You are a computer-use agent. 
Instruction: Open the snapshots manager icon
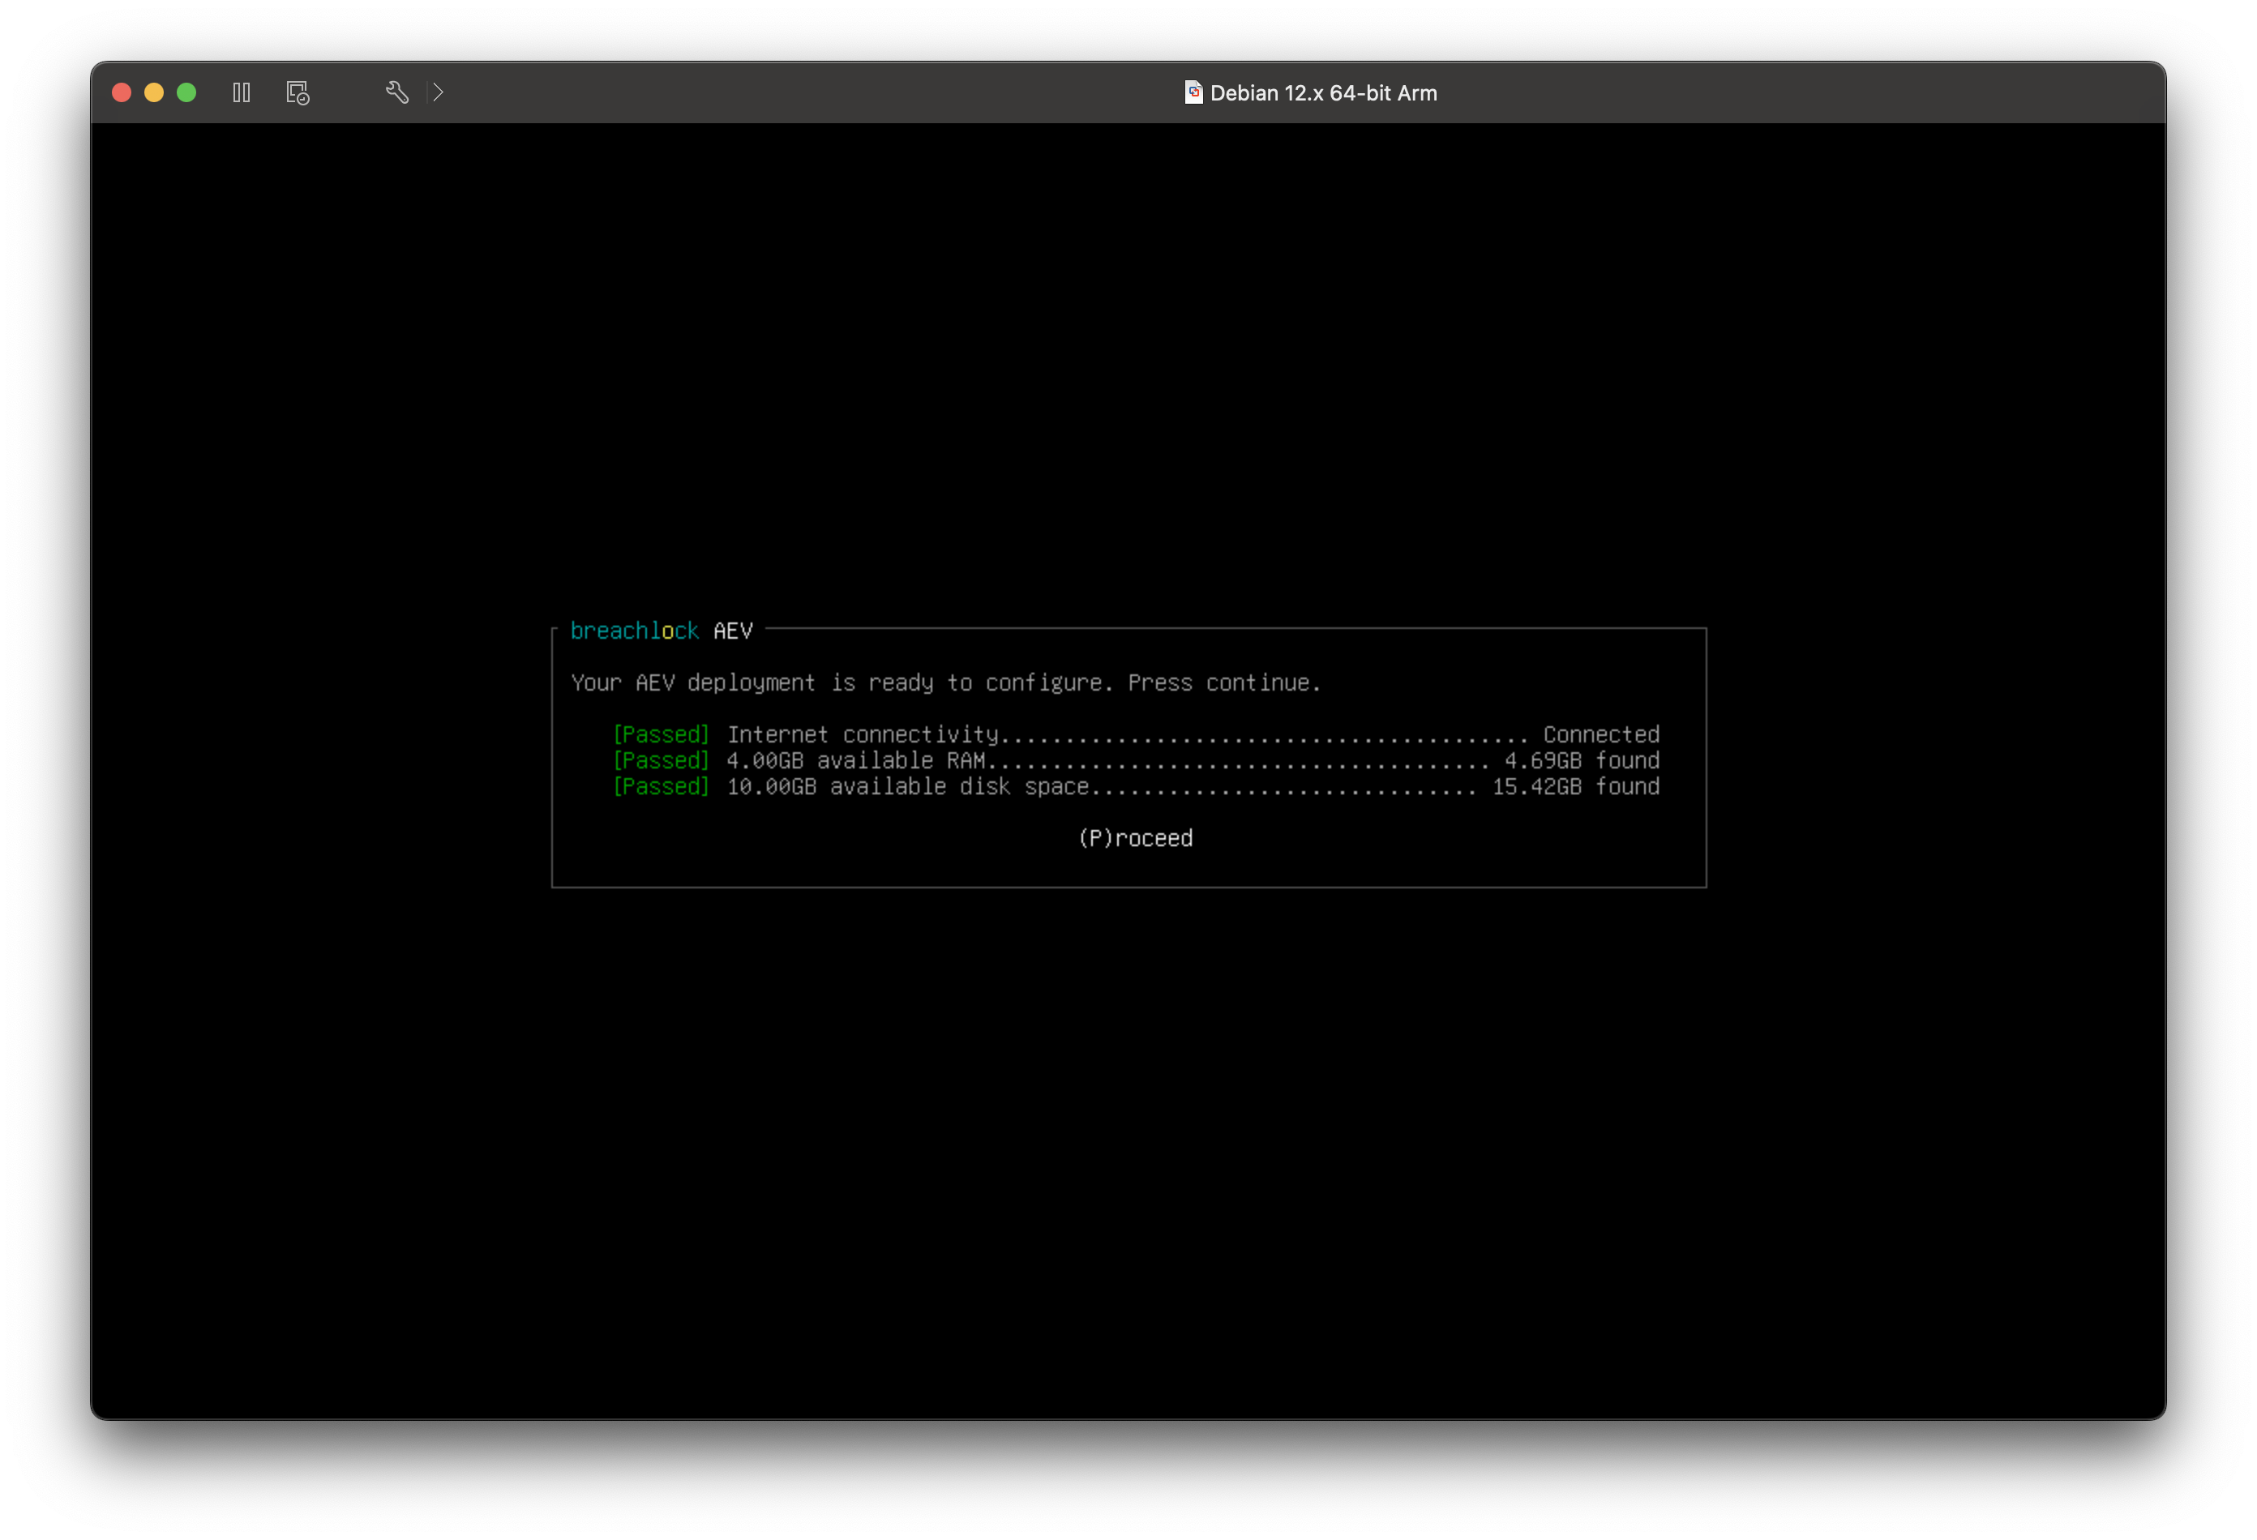298,92
